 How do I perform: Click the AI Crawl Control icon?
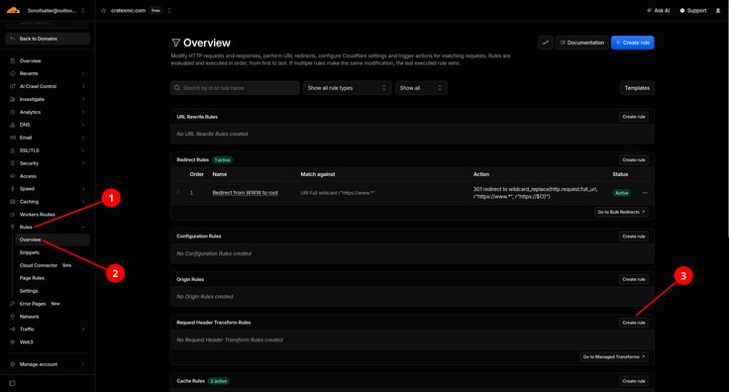[13, 86]
